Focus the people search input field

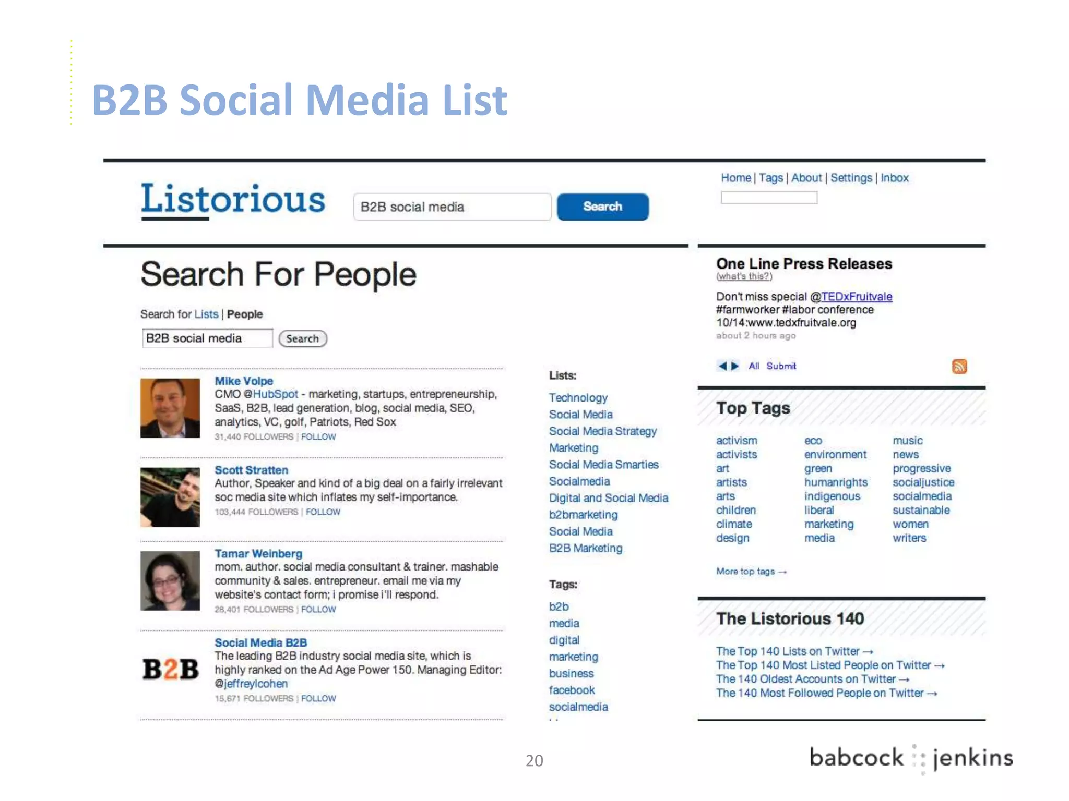coord(207,338)
